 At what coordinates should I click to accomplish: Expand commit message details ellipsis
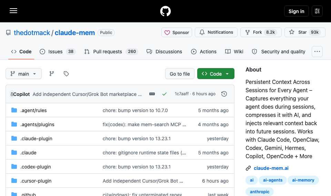[152, 94]
